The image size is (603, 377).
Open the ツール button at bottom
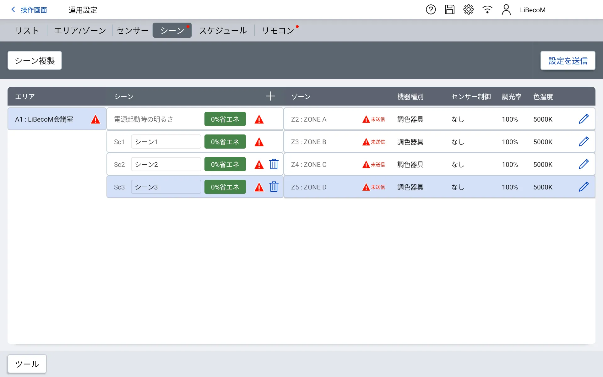click(27, 364)
